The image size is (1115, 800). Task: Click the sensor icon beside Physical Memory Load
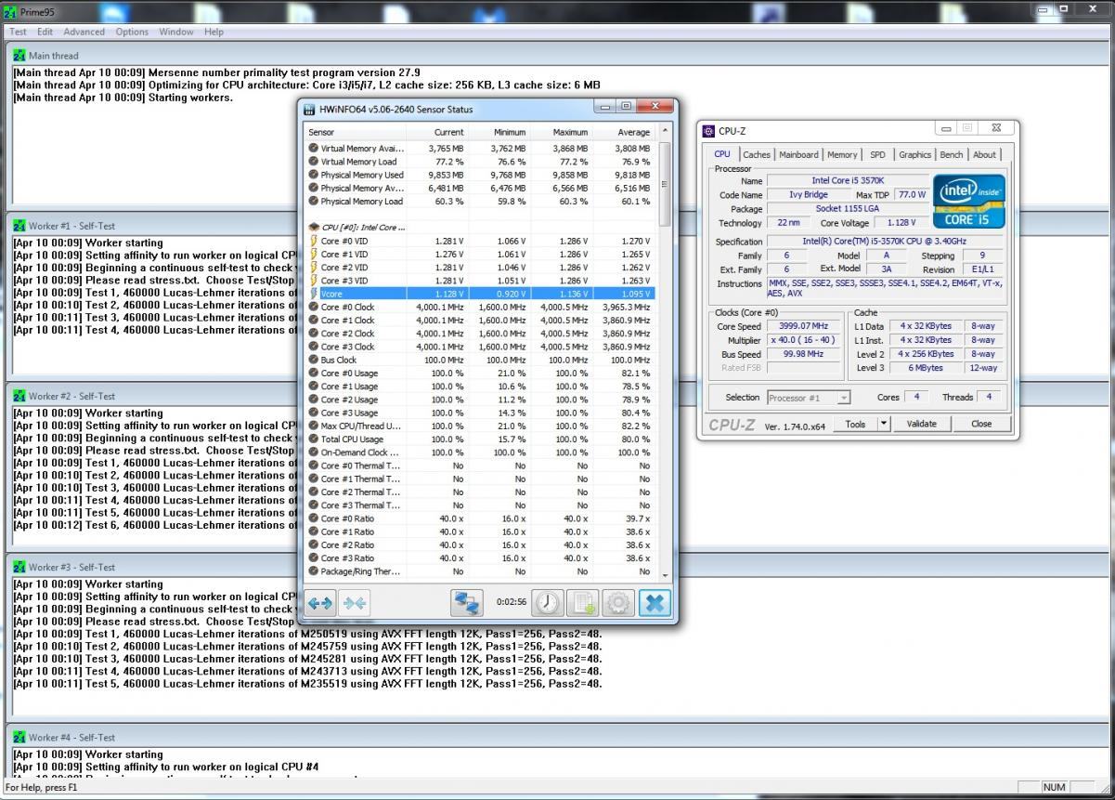(x=314, y=201)
